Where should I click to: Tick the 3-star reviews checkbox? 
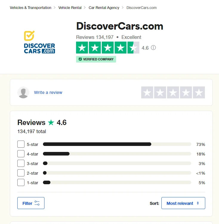pyautogui.click(x=21, y=163)
